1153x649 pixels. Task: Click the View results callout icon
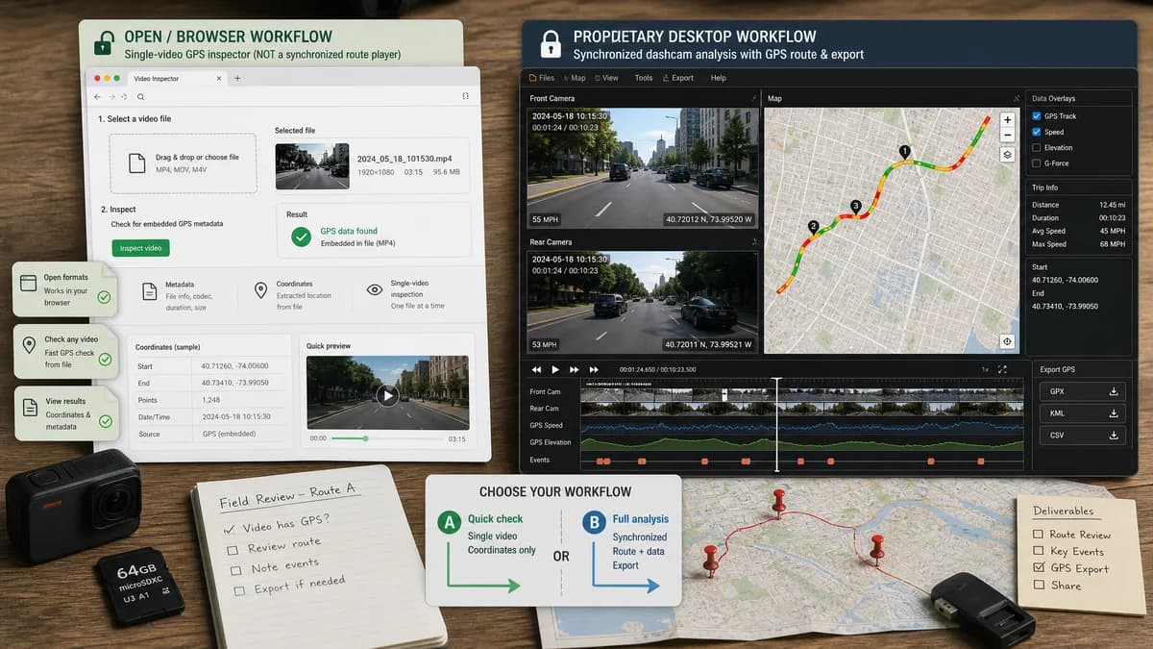[x=28, y=410]
